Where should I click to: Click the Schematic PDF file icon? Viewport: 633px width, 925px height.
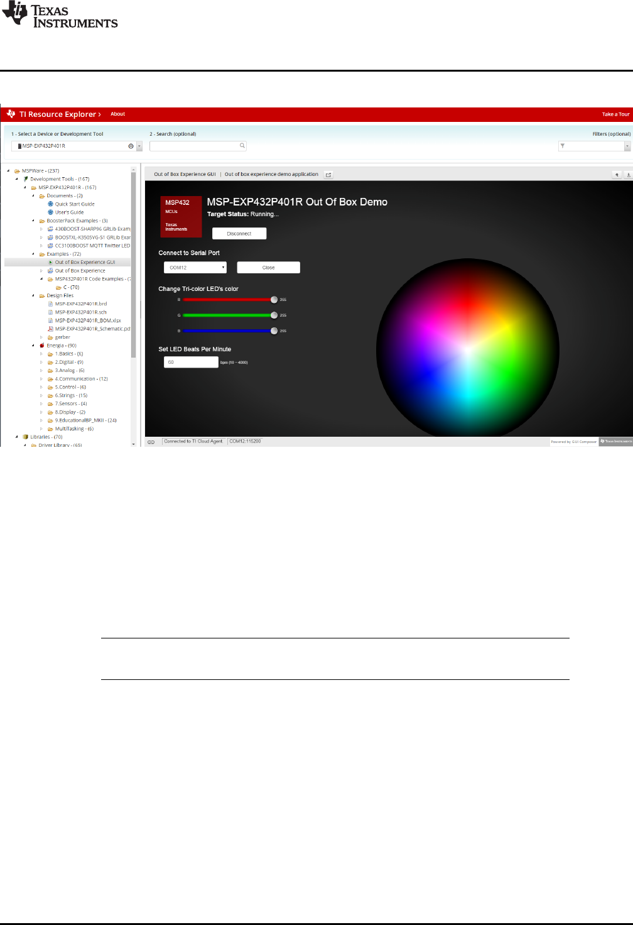pyautogui.click(x=50, y=329)
